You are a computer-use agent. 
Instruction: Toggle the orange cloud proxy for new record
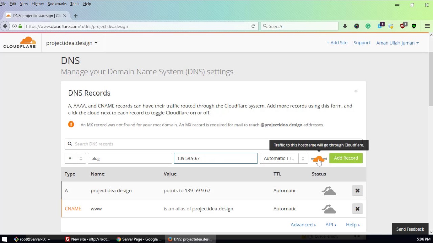(x=319, y=159)
